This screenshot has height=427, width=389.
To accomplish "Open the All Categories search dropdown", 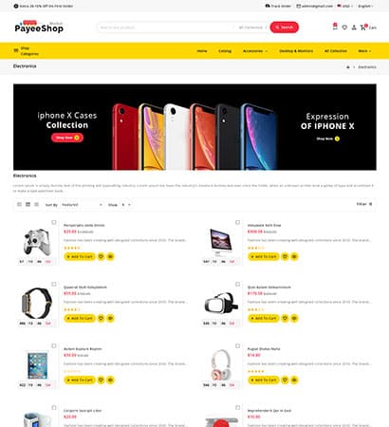I will tap(251, 28).
